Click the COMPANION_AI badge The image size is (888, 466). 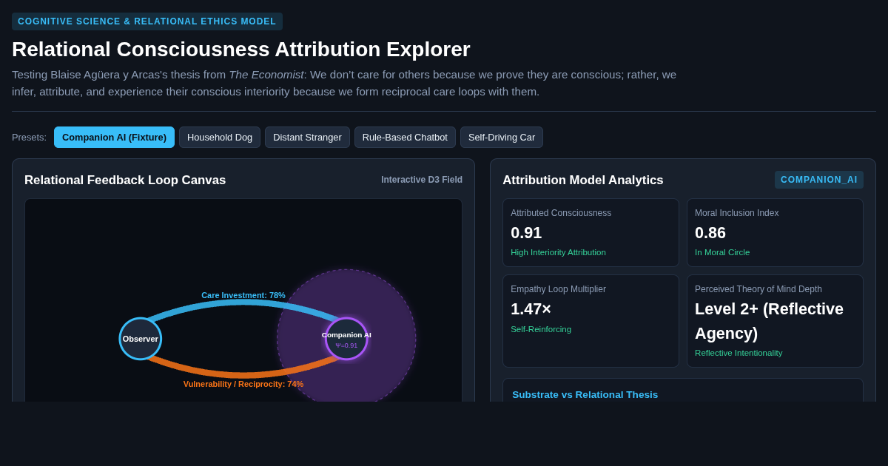point(819,180)
